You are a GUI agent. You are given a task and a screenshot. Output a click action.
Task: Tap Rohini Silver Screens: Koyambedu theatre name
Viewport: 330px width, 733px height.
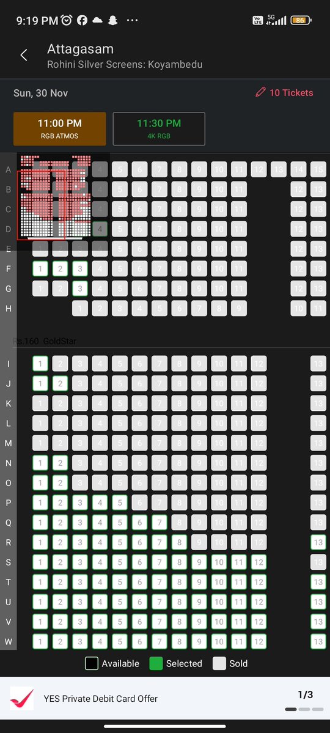pyautogui.click(x=125, y=65)
